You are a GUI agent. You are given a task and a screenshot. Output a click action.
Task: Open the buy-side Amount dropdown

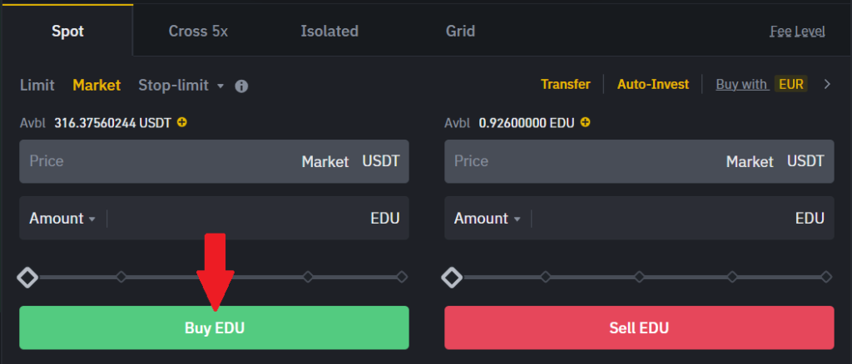point(62,218)
